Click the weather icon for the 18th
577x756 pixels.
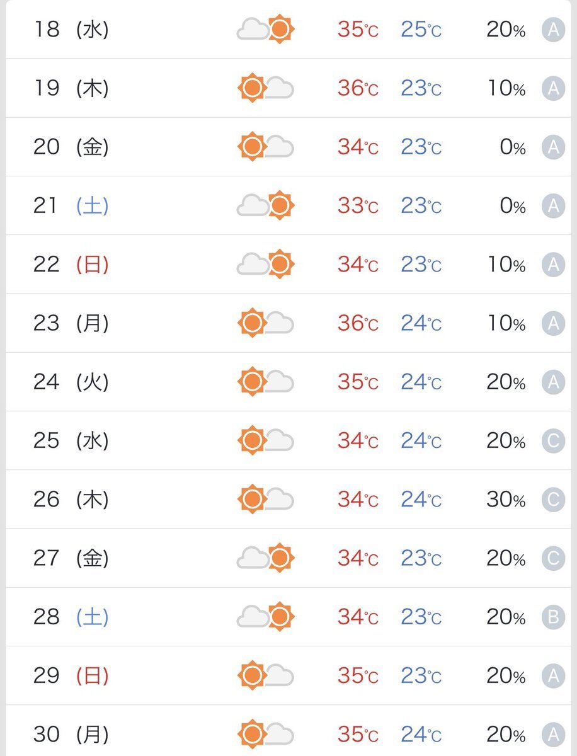[266, 29]
